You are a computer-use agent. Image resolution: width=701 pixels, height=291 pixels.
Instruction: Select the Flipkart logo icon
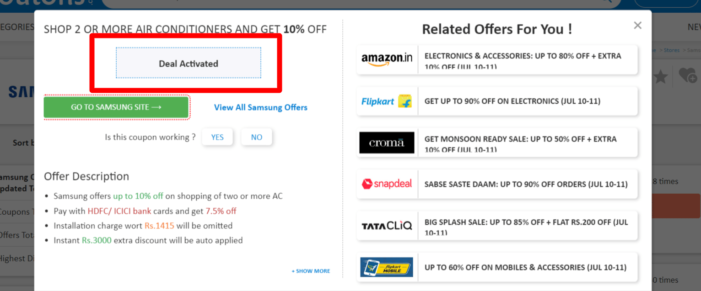[x=386, y=101]
